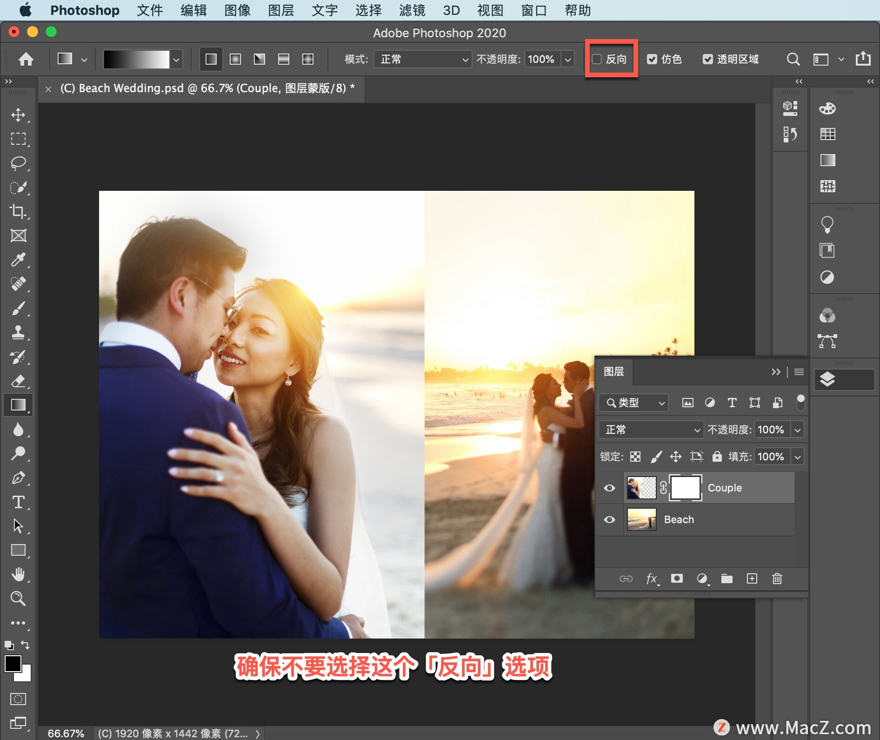Viewport: 880px width, 740px height.
Task: Click the Home button in options bar
Action: point(26,59)
